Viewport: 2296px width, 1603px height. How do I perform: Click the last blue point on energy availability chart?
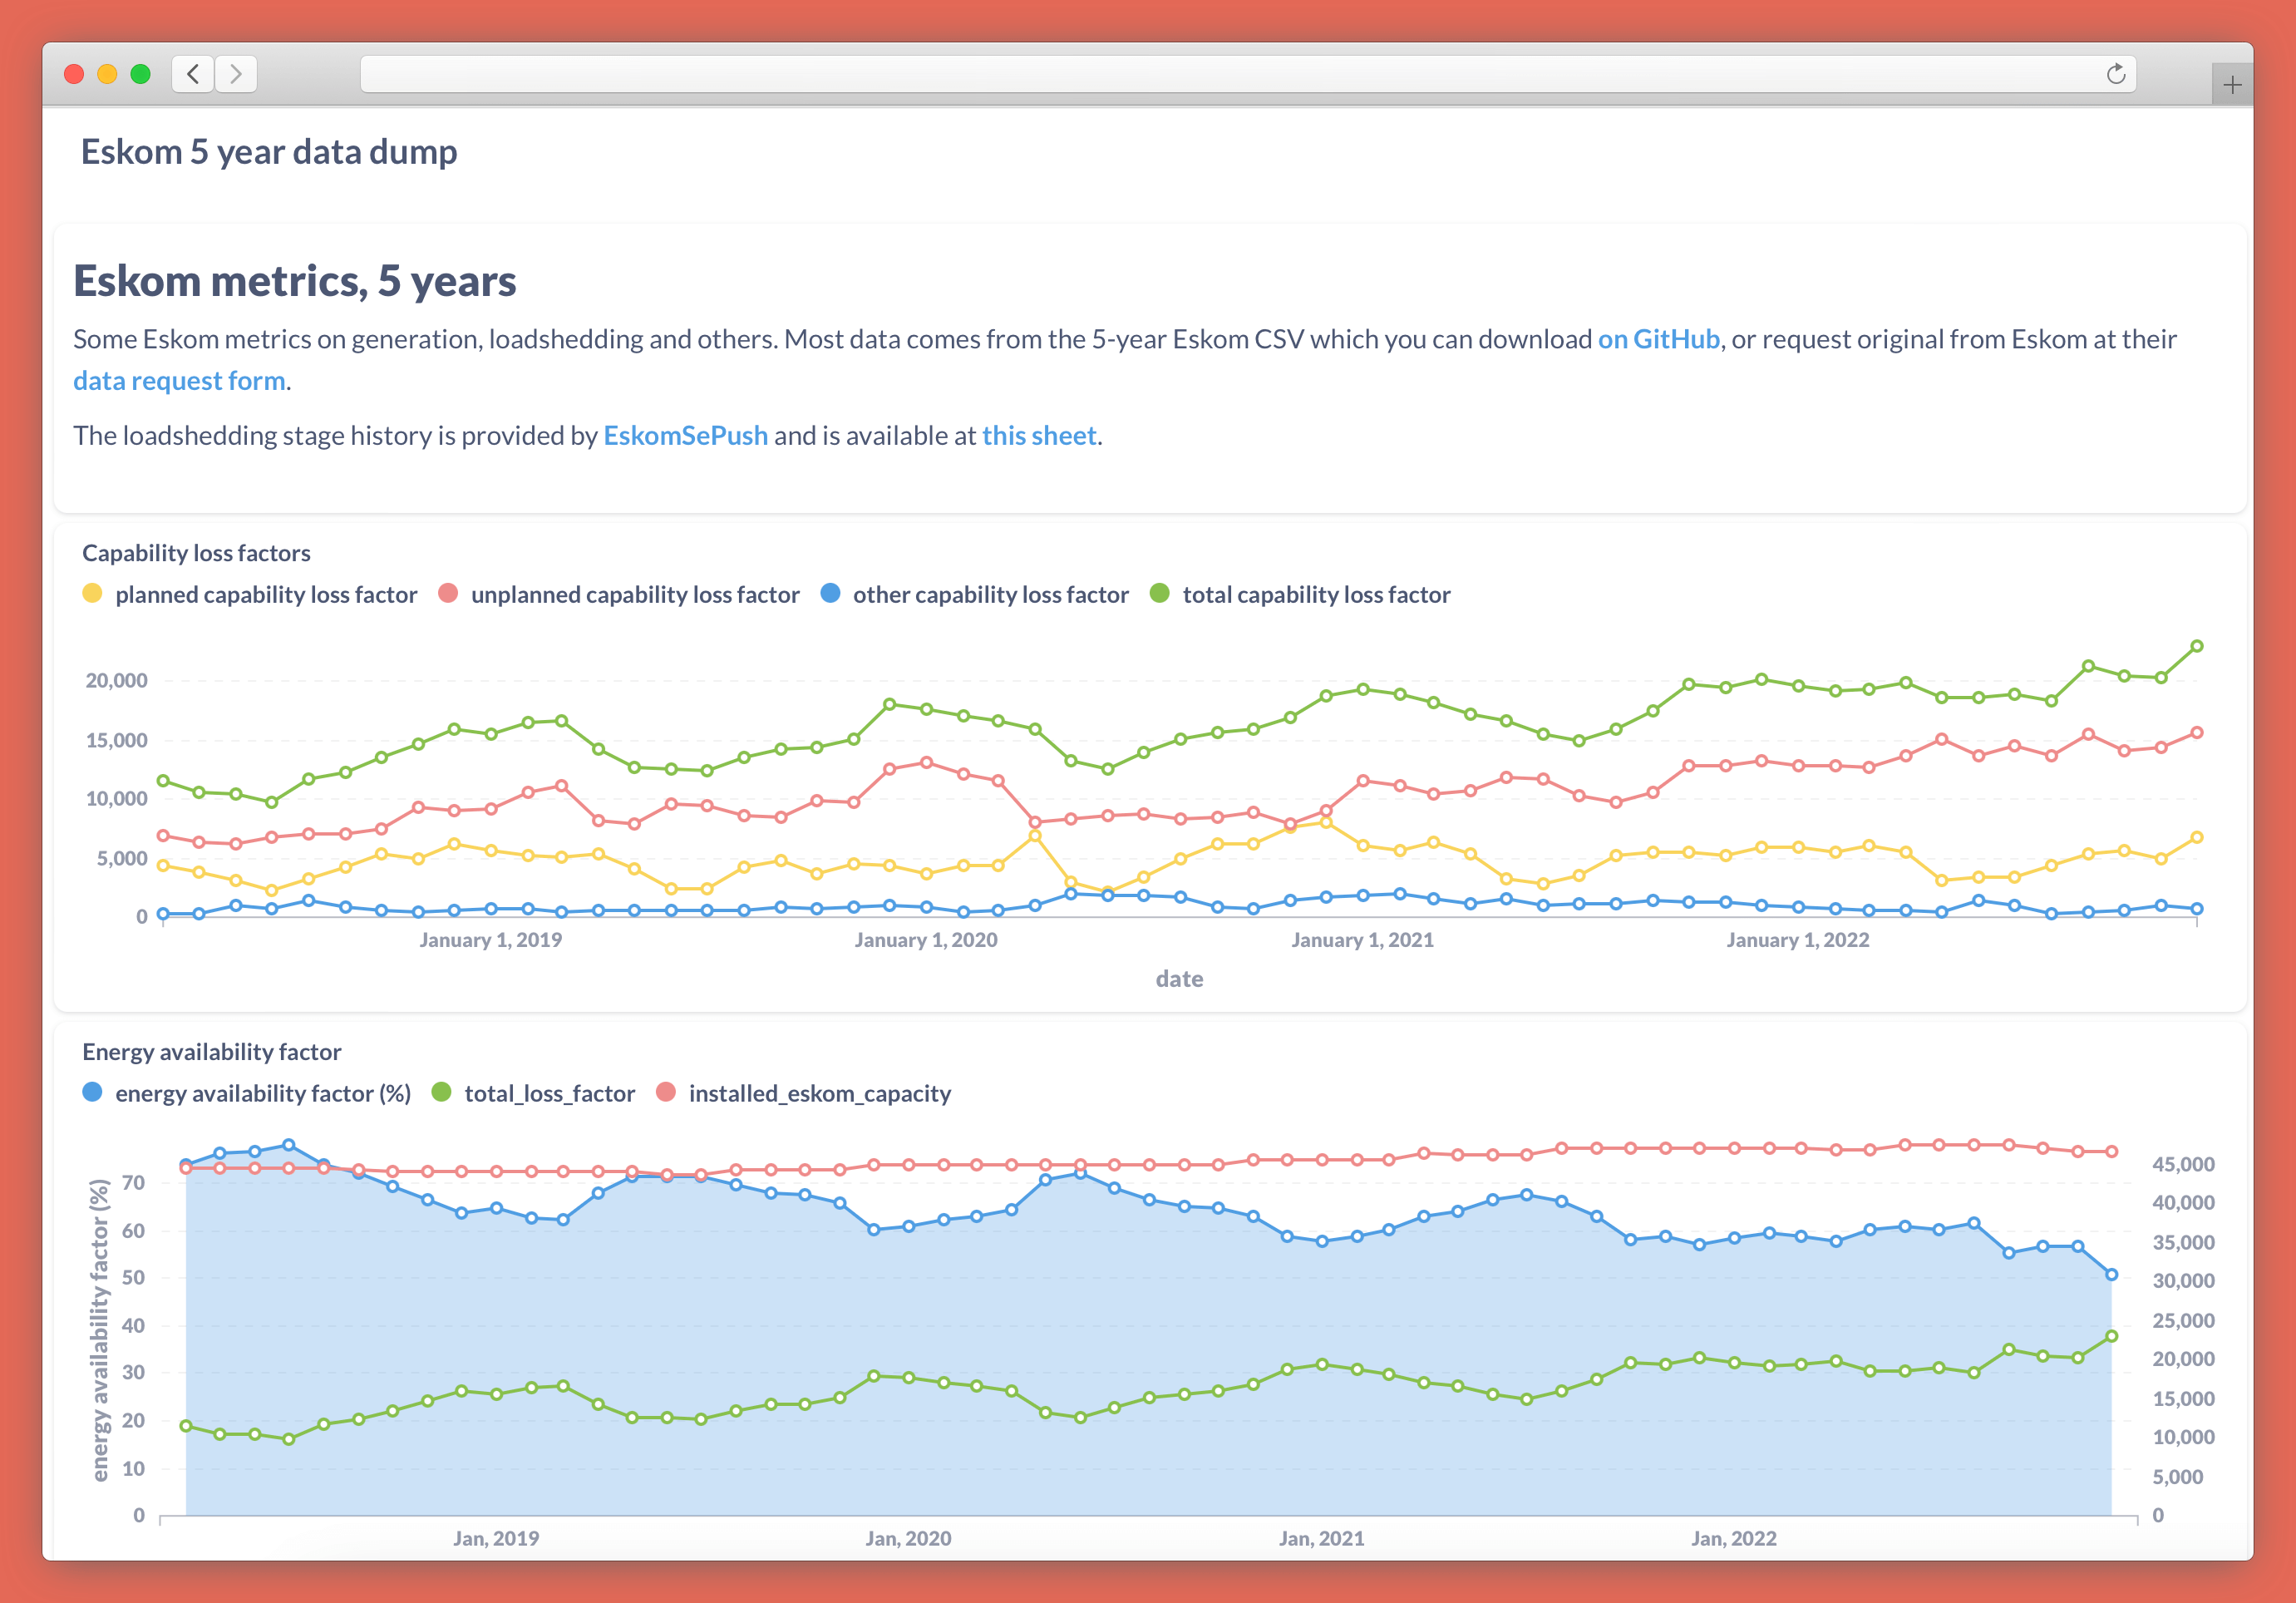2111,1275
